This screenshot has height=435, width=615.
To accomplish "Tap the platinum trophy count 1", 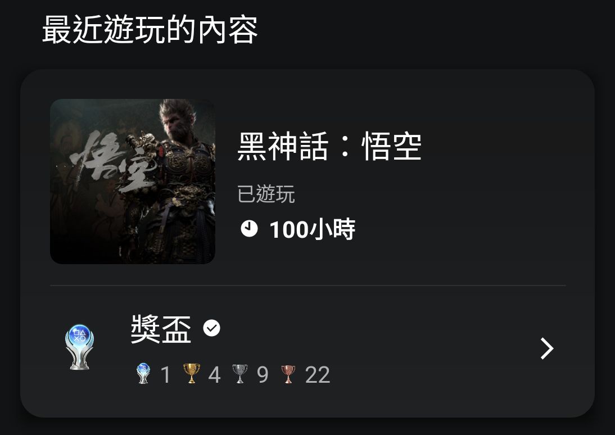I will point(165,375).
